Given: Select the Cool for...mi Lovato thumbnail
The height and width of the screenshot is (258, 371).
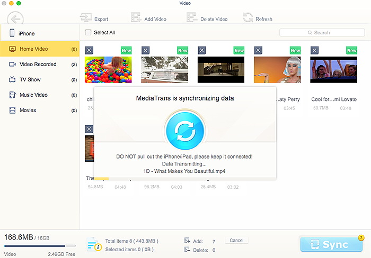Looking at the screenshot, I should tap(333, 70).
